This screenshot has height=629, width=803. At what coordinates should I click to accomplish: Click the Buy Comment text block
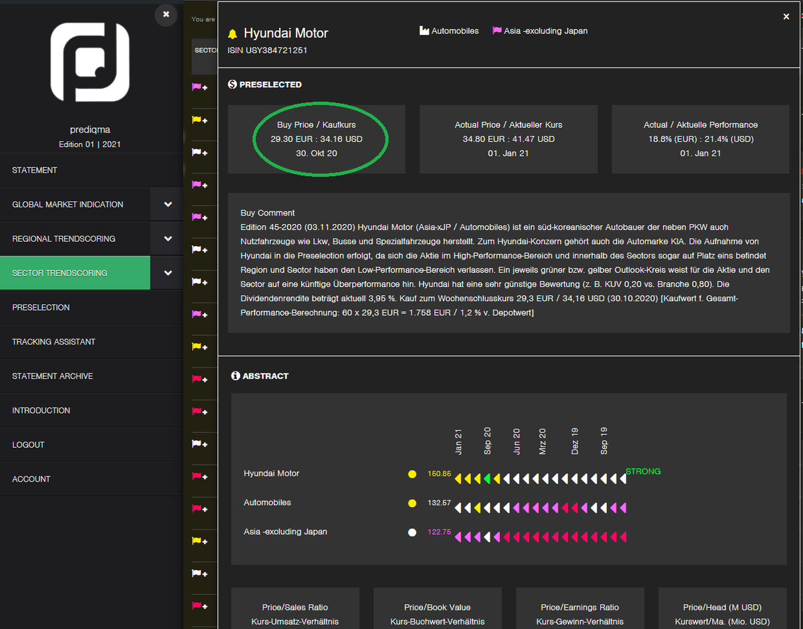pos(509,263)
